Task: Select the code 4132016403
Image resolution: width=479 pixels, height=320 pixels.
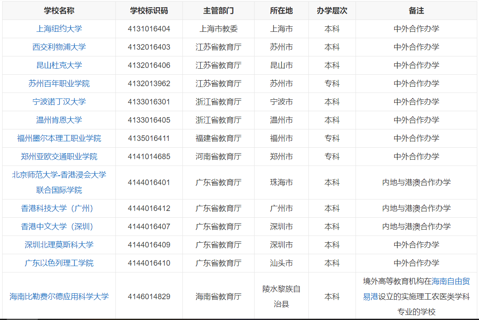Action: [149, 47]
